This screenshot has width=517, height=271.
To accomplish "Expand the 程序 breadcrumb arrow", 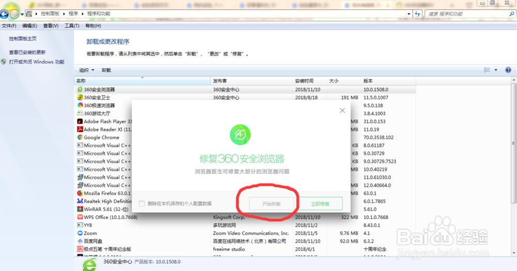I will coord(82,13).
